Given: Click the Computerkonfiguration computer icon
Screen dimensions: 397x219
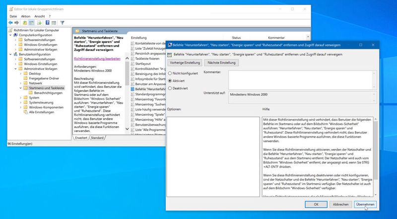Looking at the screenshot, I should click(x=16, y=35).
